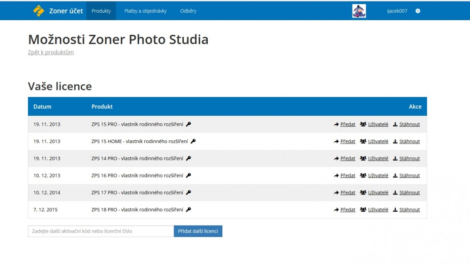470x265 pixels.
Task: Open the ijacek007 username menu
Action: click(397, 11)
